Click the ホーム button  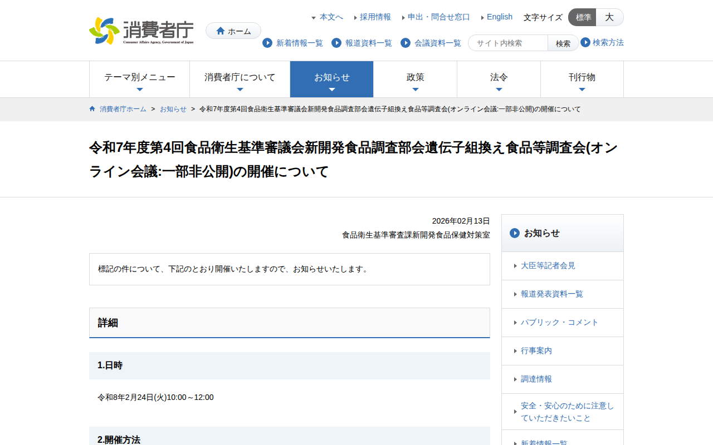233,31
